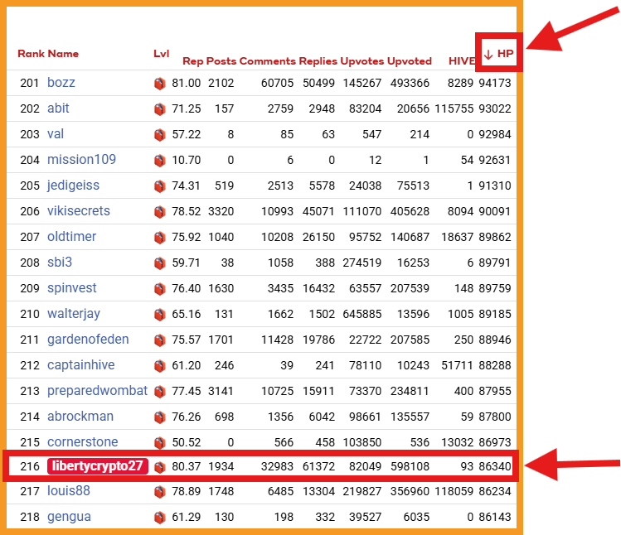Open the highlighted libertycrypto27 profile link

tap(98, 466)
